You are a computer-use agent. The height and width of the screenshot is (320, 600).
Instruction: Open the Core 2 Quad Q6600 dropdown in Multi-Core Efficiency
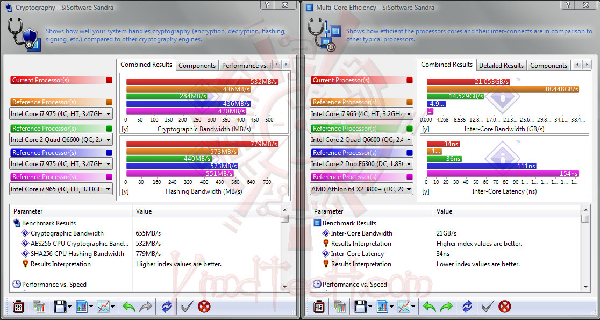point(362,140)
